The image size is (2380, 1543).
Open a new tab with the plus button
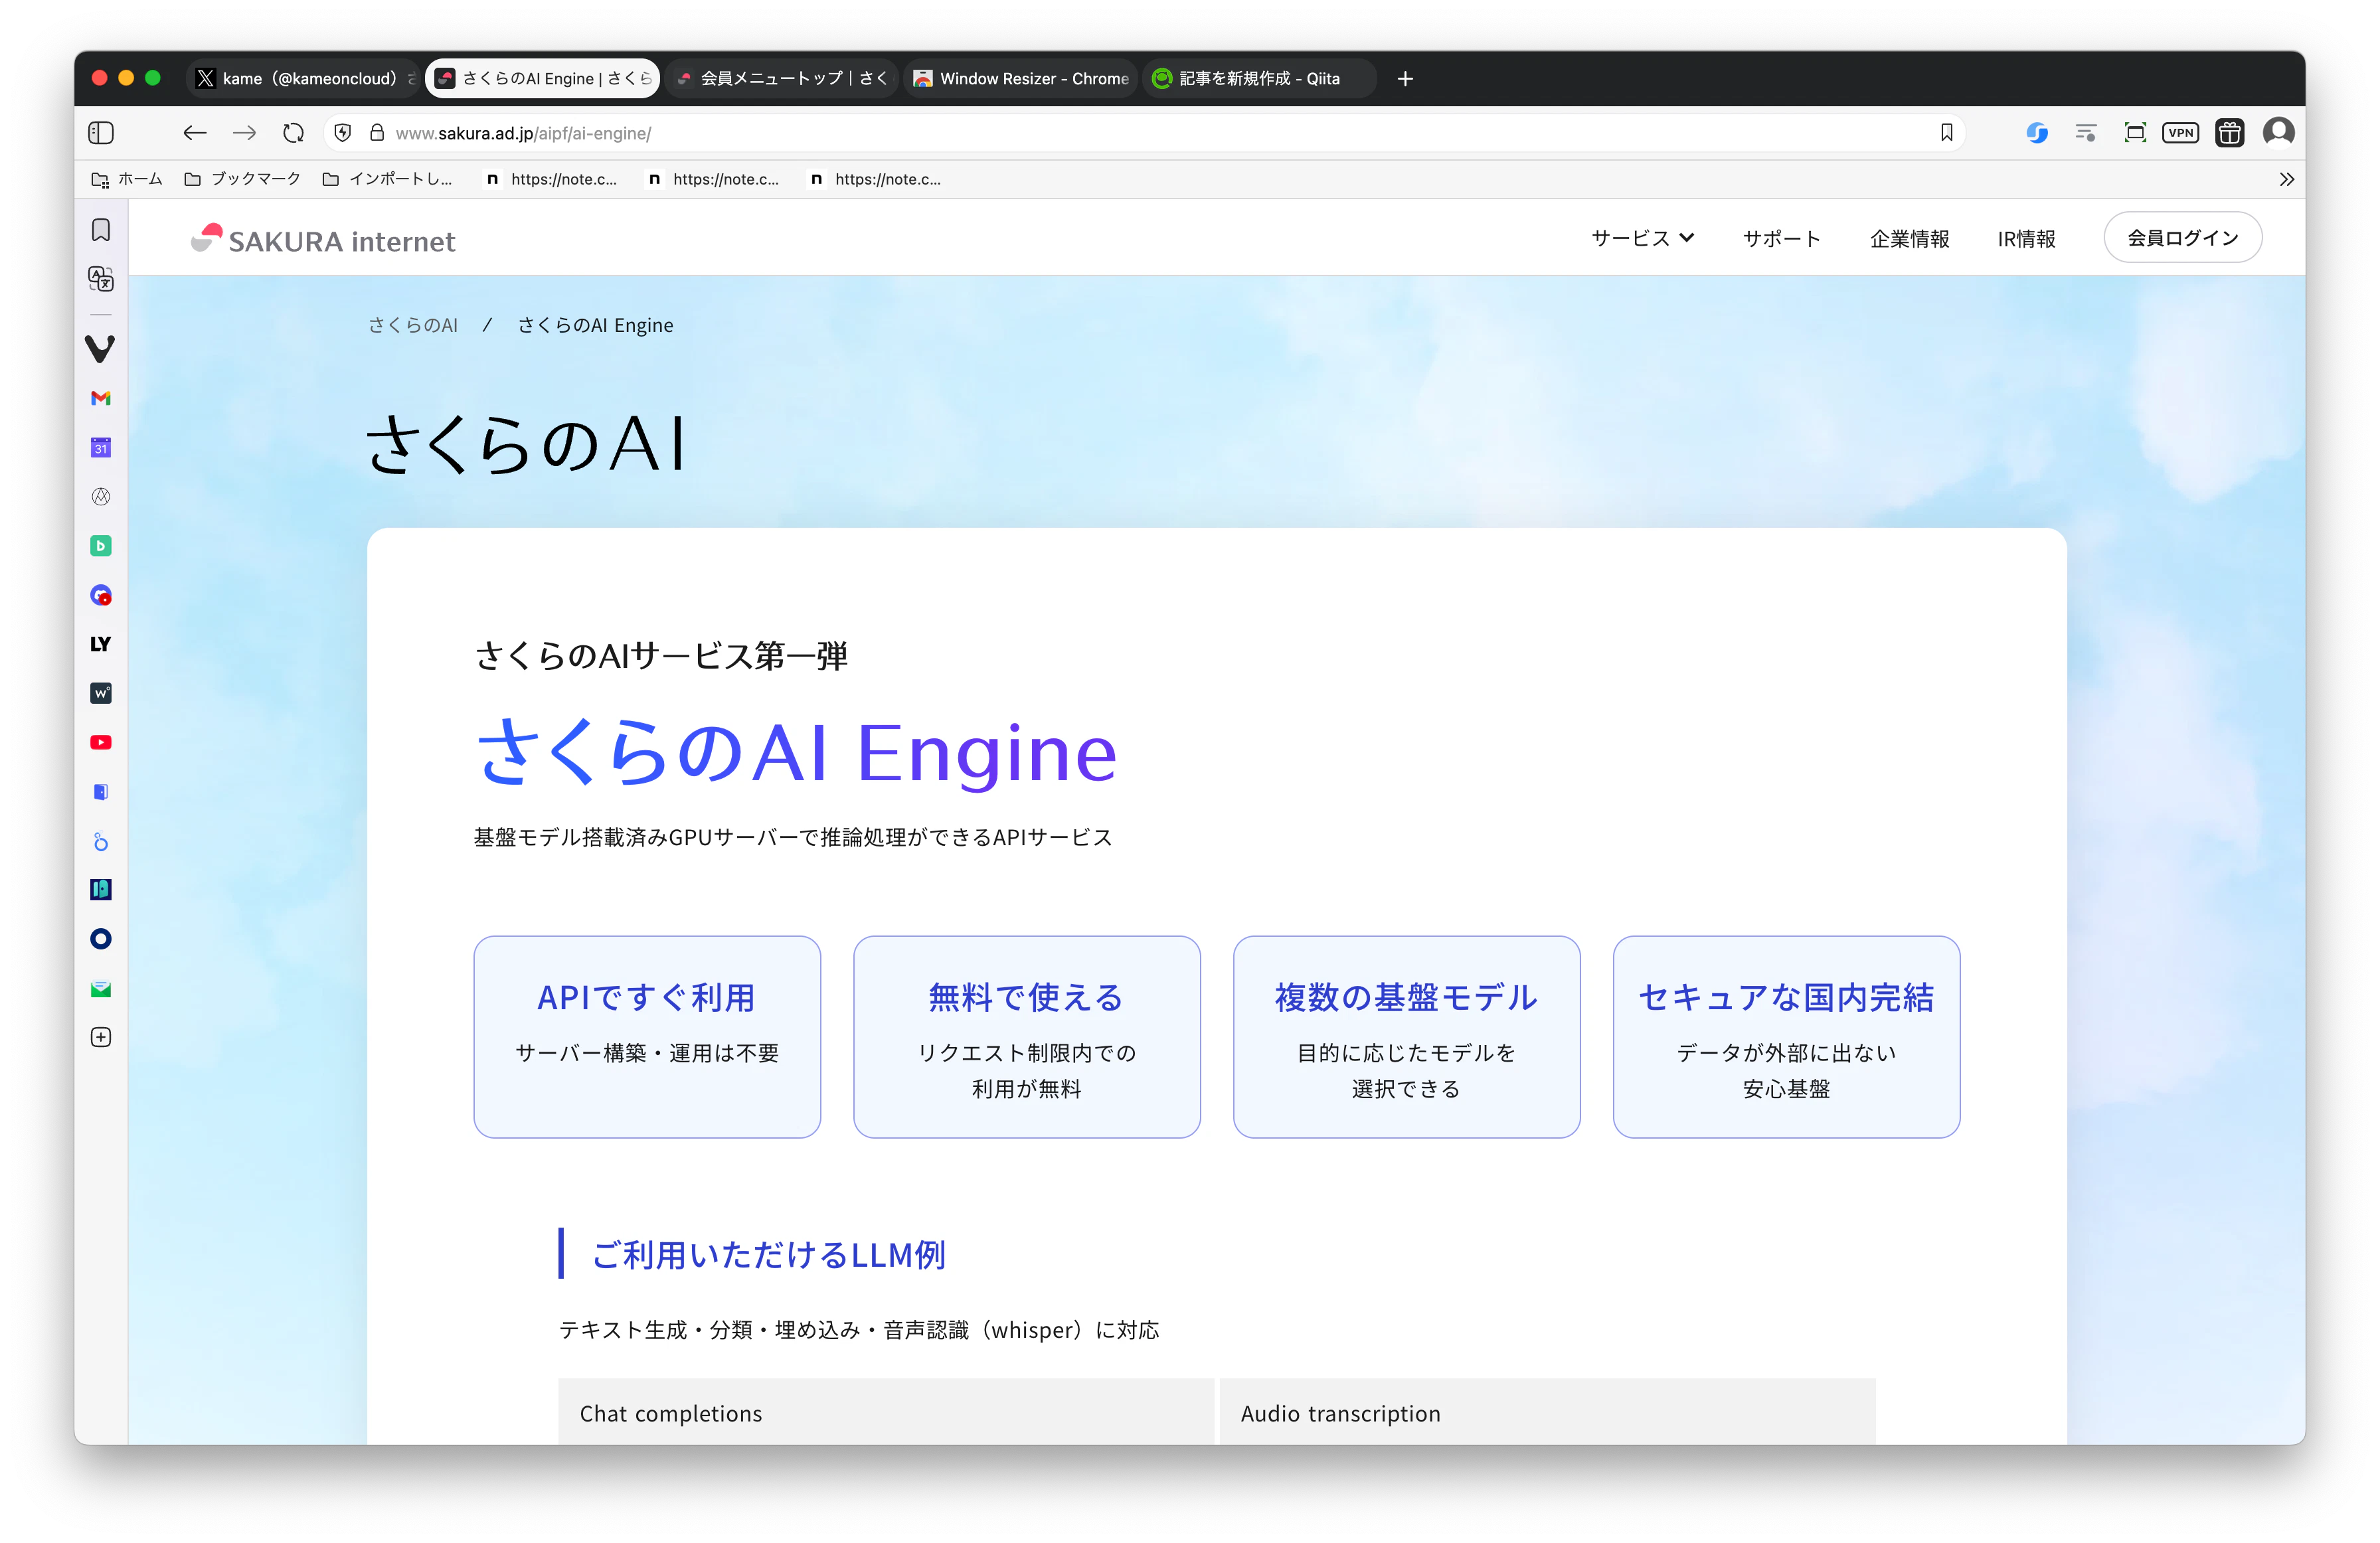coord(1405,78)
